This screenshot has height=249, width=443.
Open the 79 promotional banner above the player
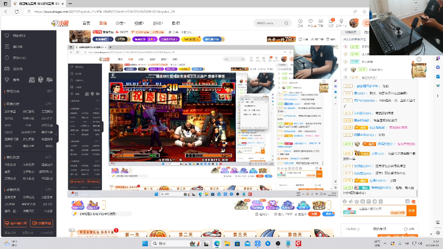(281, 39)
